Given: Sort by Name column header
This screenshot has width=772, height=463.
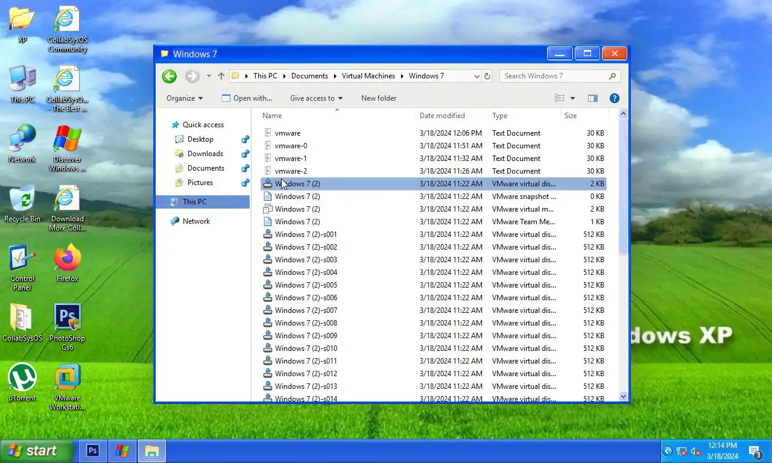Looking at the screenshot, I should pyautogui.click(x=338, y=116).
